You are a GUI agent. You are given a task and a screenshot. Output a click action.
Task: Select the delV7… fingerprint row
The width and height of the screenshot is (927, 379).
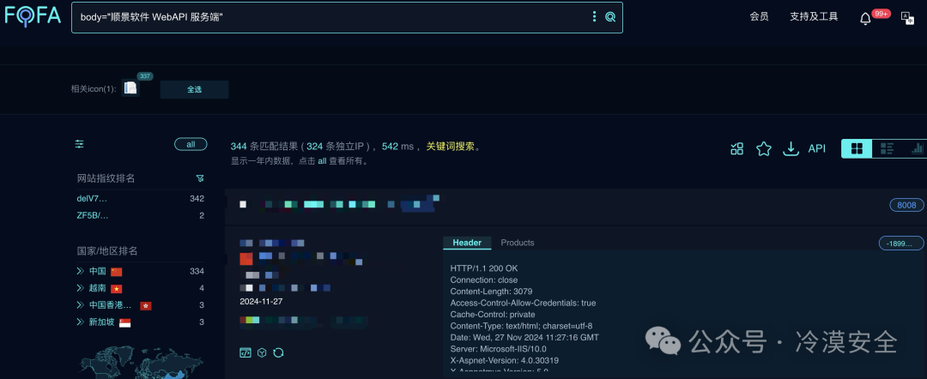click(x=140, y=198)
